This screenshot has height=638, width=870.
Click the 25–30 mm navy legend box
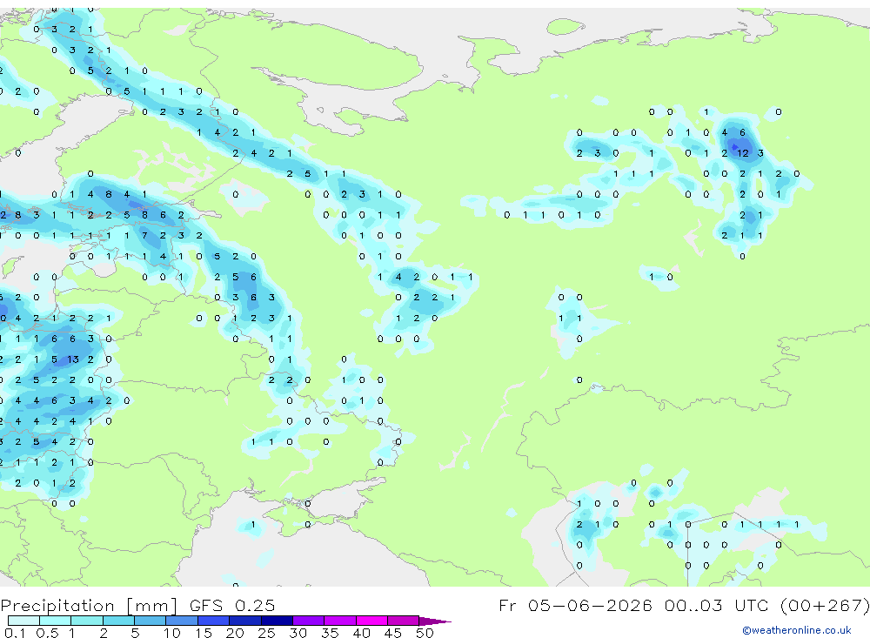pyautogui.click(x=277, y=621)
